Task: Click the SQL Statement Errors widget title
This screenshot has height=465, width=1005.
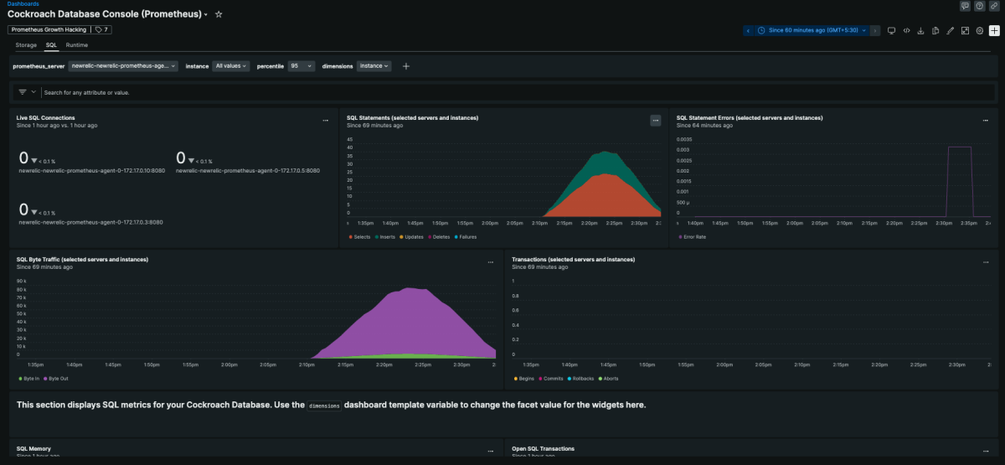Action: [x=750, y=118]
